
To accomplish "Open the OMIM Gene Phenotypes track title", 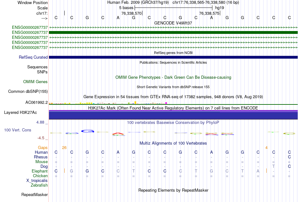I will [173, 77].
